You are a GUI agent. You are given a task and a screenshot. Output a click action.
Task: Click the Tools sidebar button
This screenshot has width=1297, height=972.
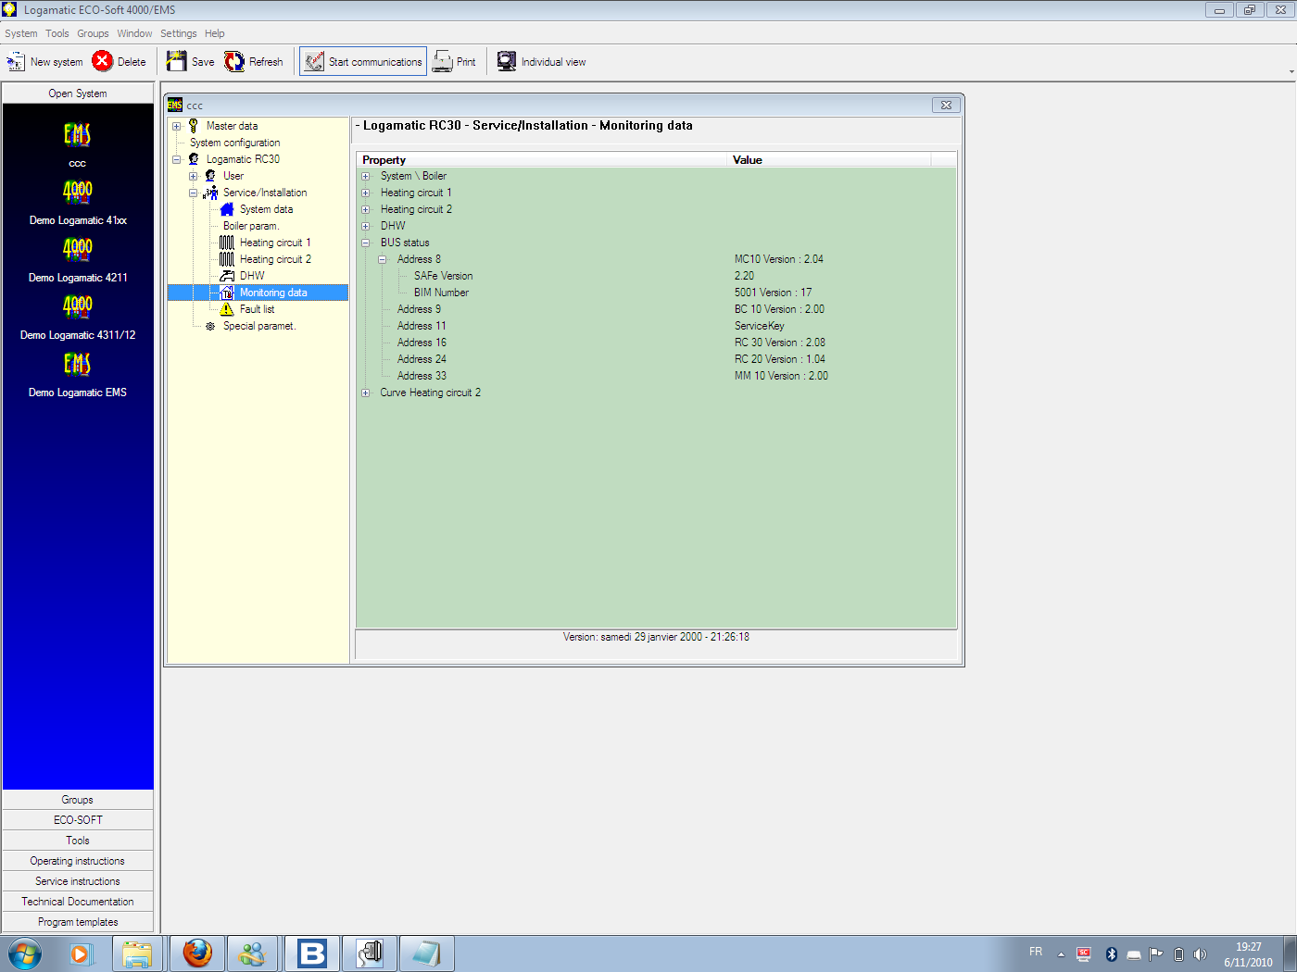tap(78, 841)
